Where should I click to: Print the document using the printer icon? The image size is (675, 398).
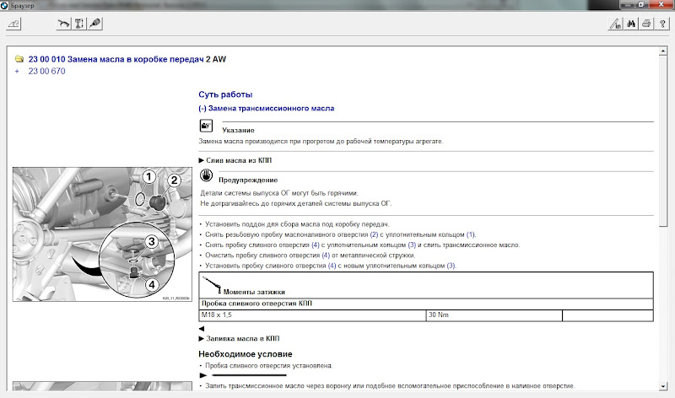click(646, 24)
